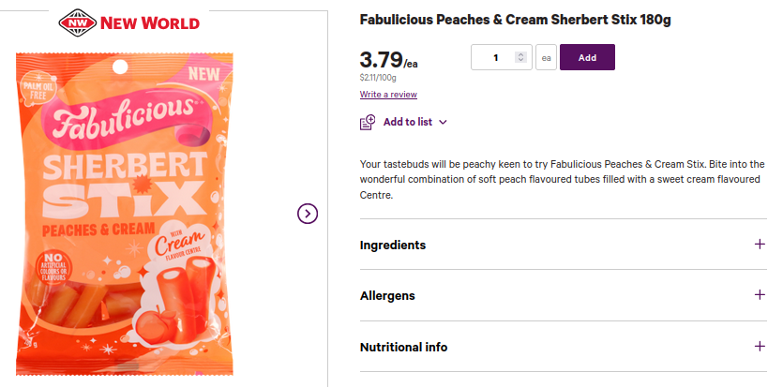783x387 pixels.
Task: Open the Write a review link
Action: point(388,95)
